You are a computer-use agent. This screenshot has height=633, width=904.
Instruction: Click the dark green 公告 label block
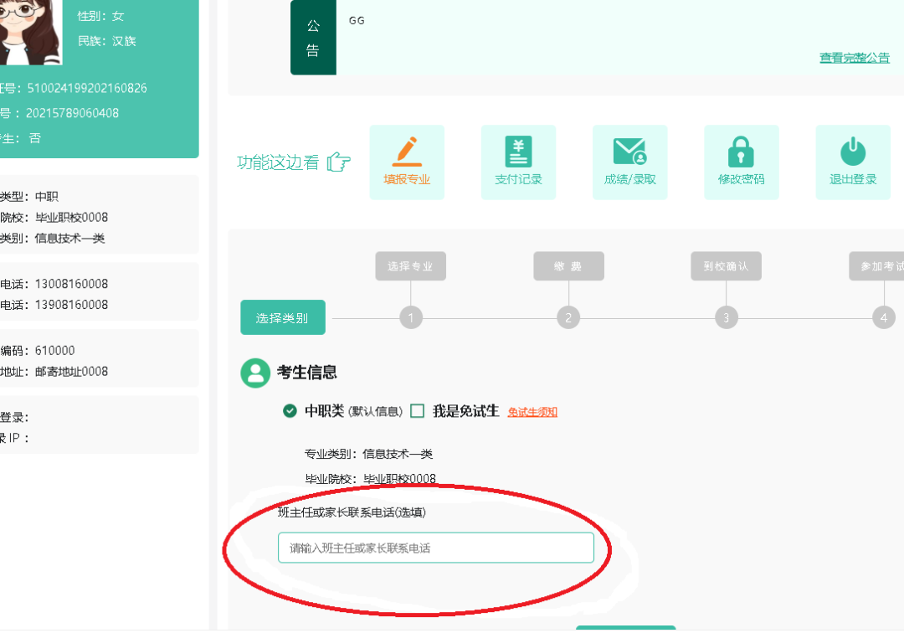click(313, 38)
